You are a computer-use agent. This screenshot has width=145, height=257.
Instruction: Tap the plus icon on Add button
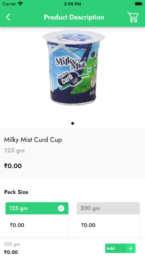click(131, 248)
